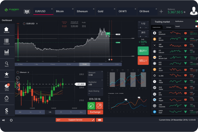Click the LTC Litecoin coin icon

(154, 51)
